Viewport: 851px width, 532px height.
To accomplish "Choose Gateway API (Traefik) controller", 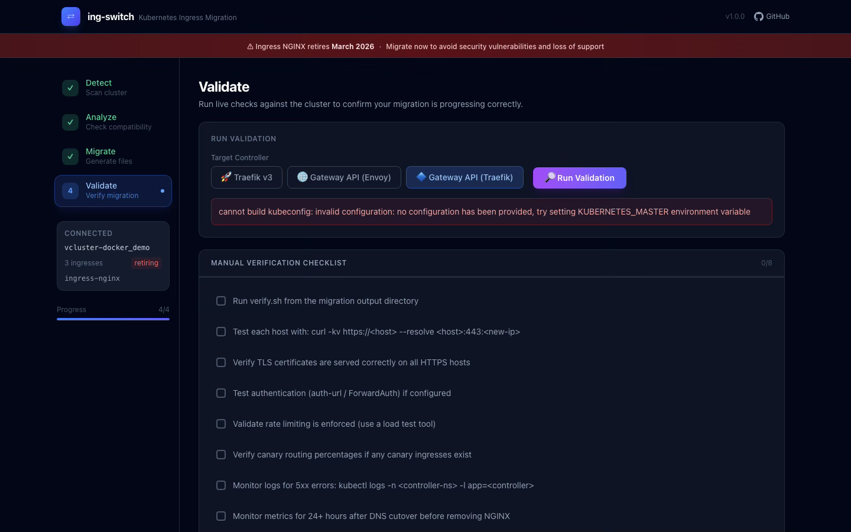I will [x=465, y=177].
